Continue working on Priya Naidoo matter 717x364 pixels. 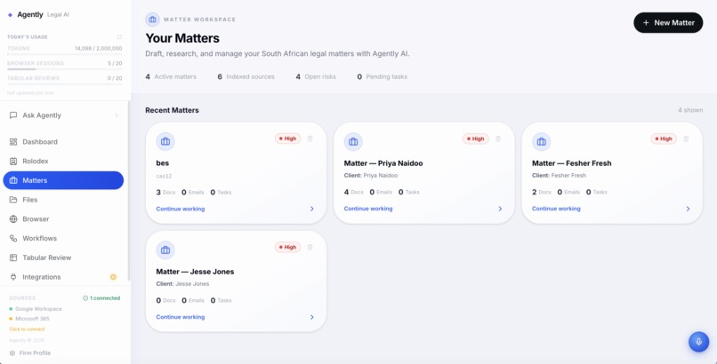click(368, 209)
